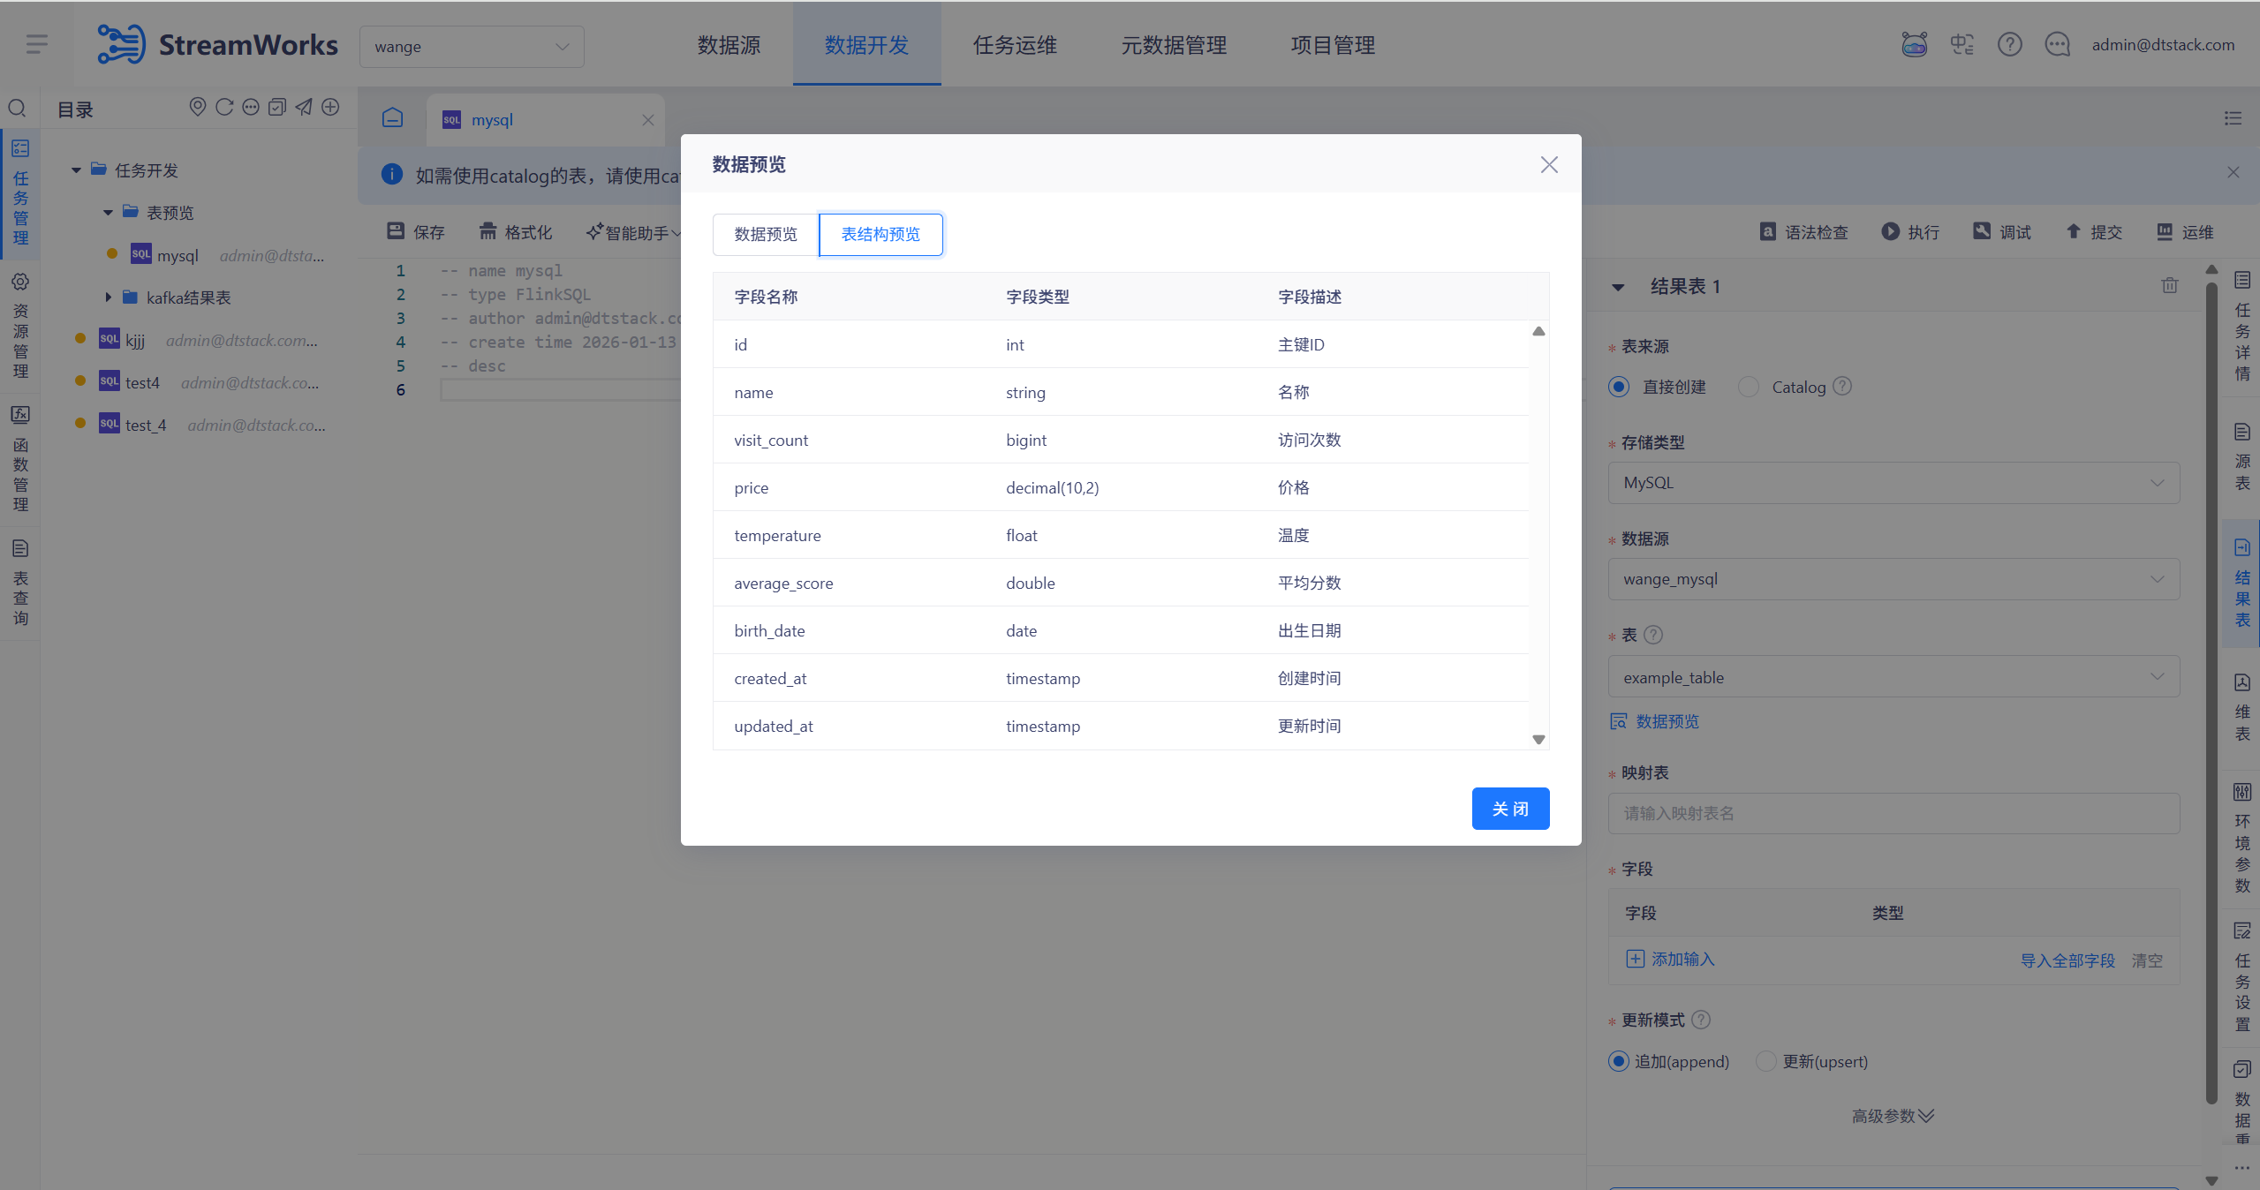Click the paper plane icon in the directory header

click(304, 107)
